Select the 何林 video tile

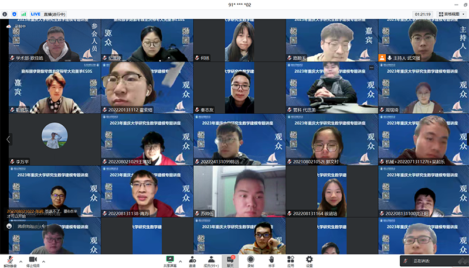pyautogui.click(x=239, y=40)
